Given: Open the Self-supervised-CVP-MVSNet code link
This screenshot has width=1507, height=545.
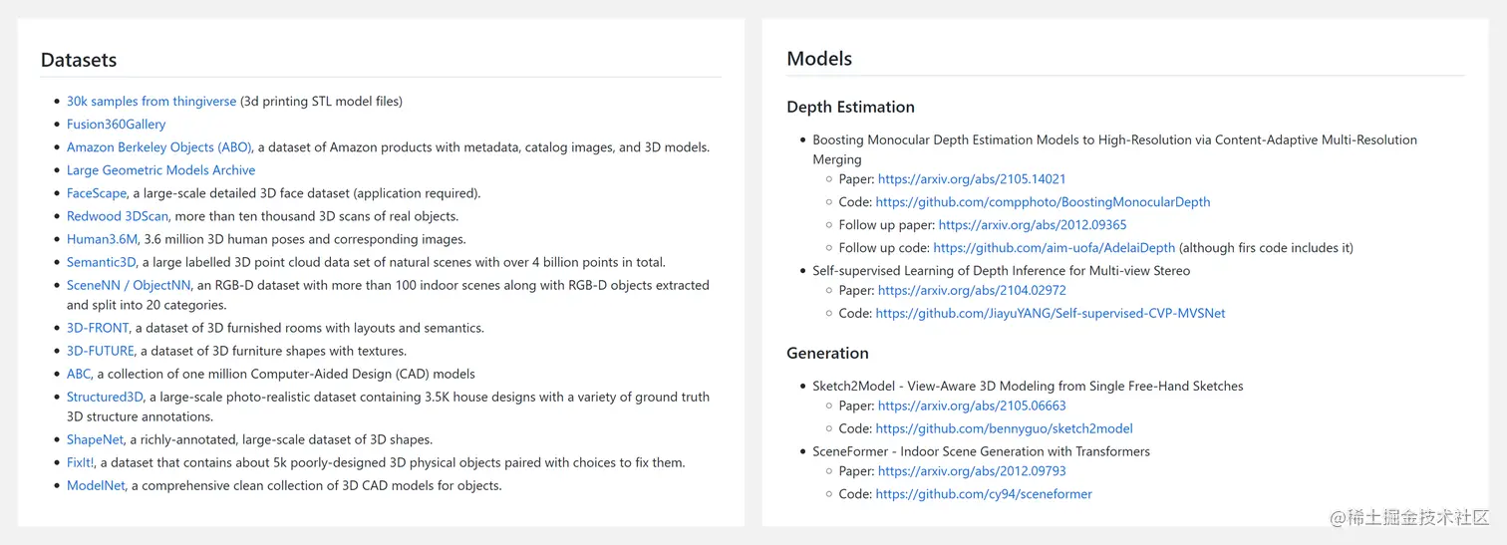Looking at the screenshot, I should tap(1051, 313).
